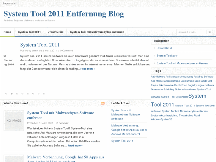Click the App Market tag
The width and height of the screenshot is (216, 162).
(157, 81)
